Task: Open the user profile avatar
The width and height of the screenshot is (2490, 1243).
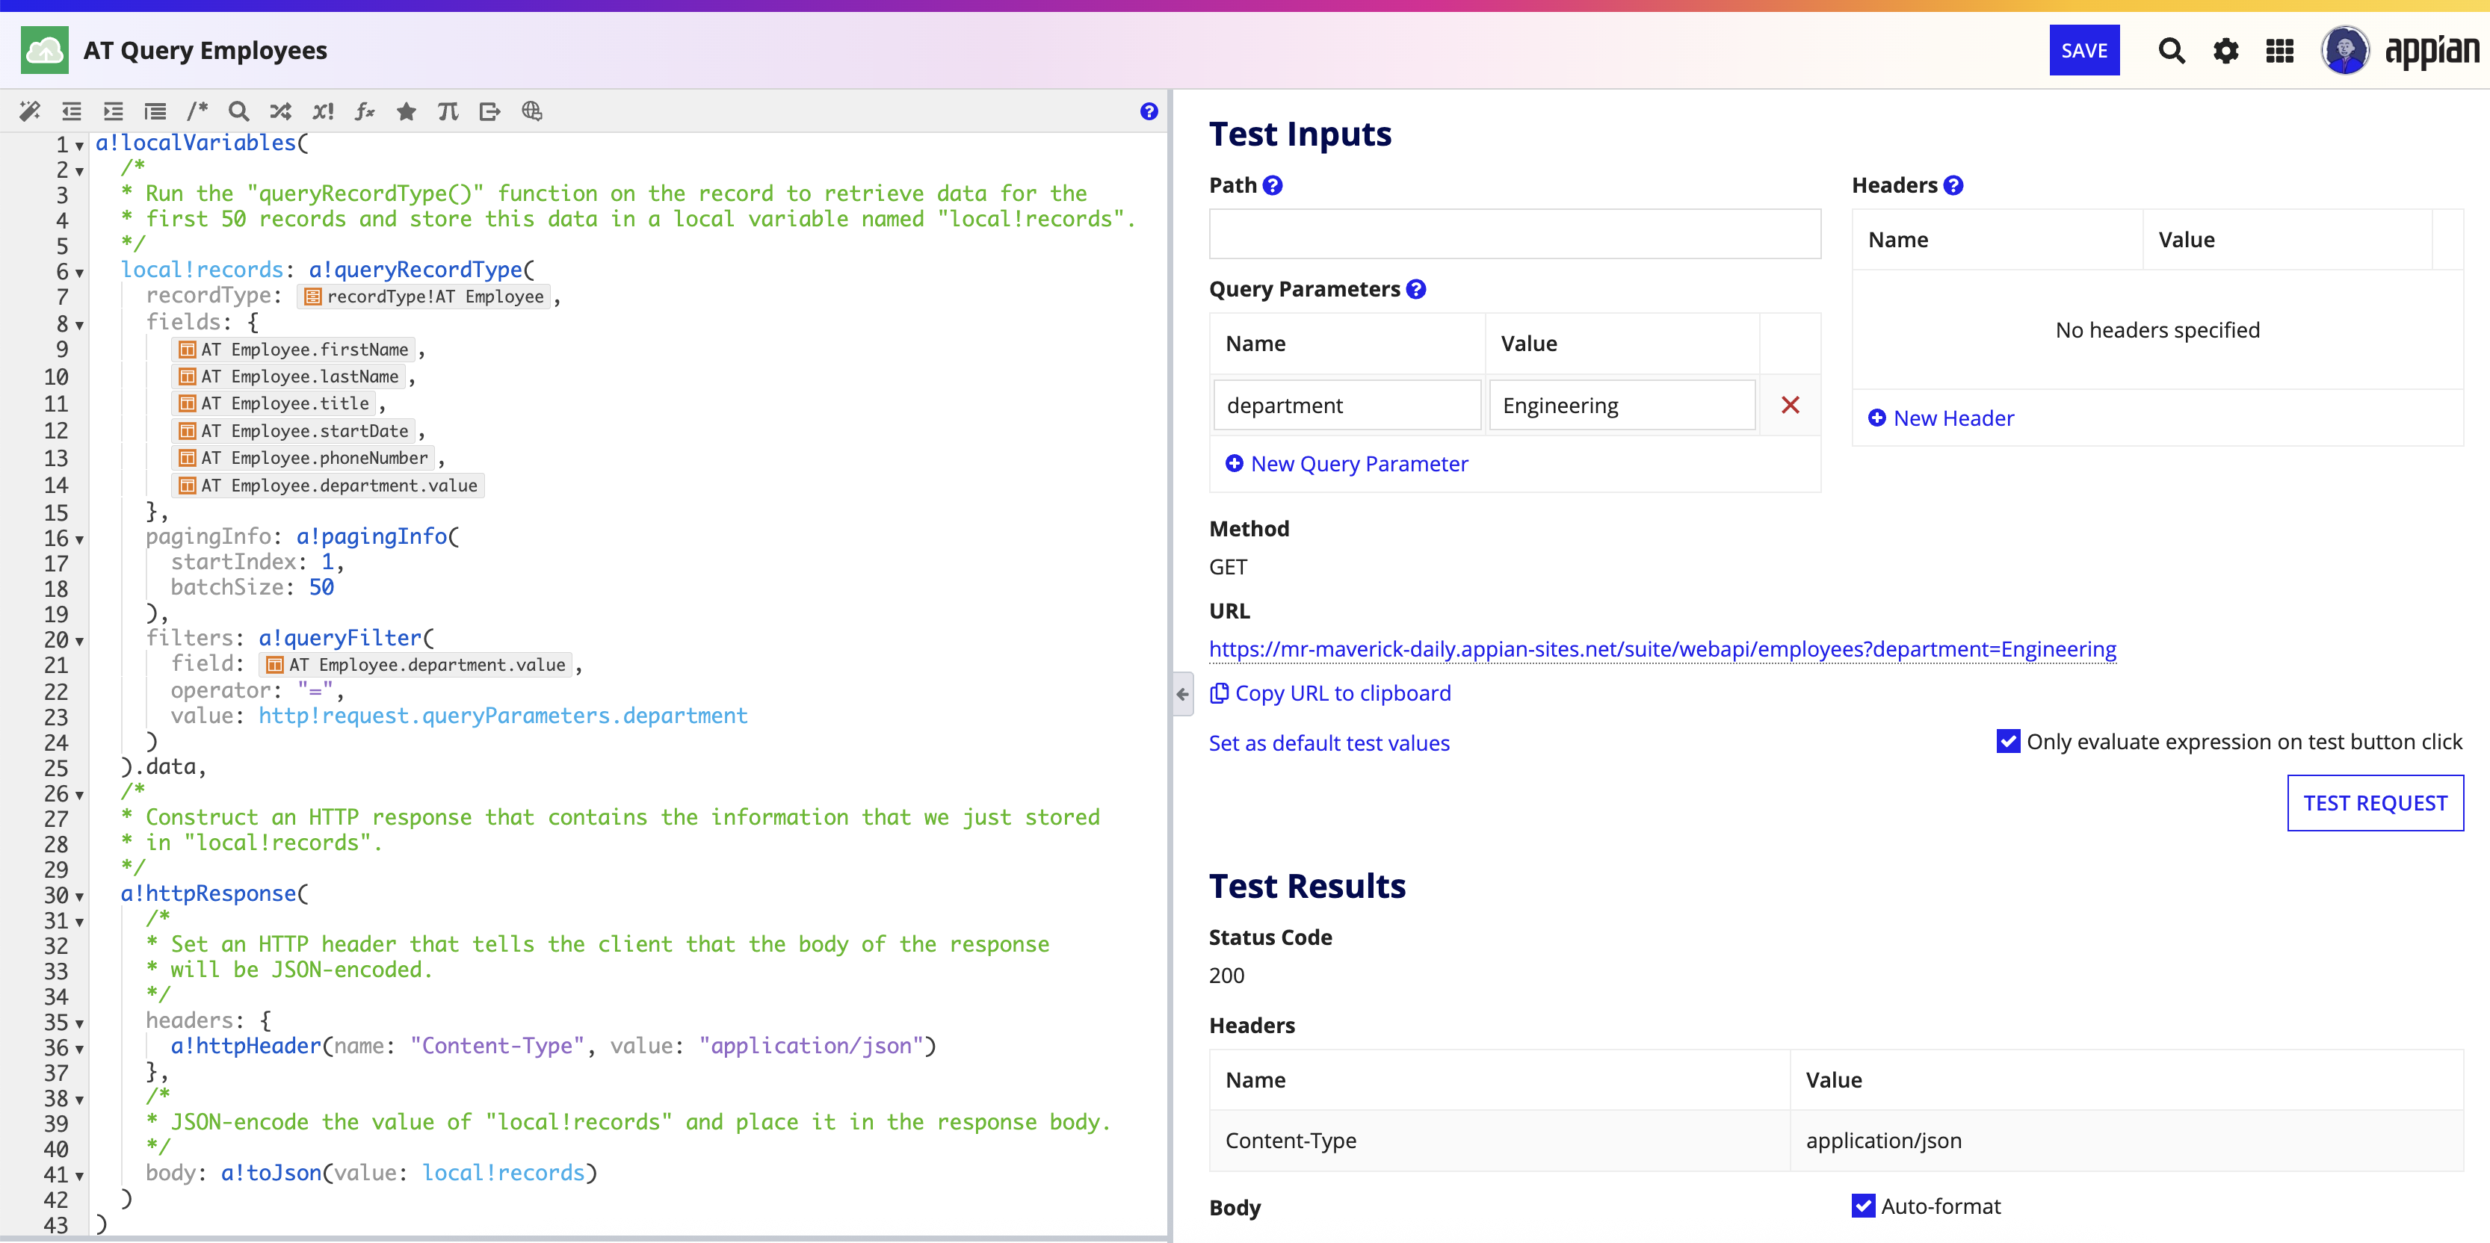Action: [2344, 50]
